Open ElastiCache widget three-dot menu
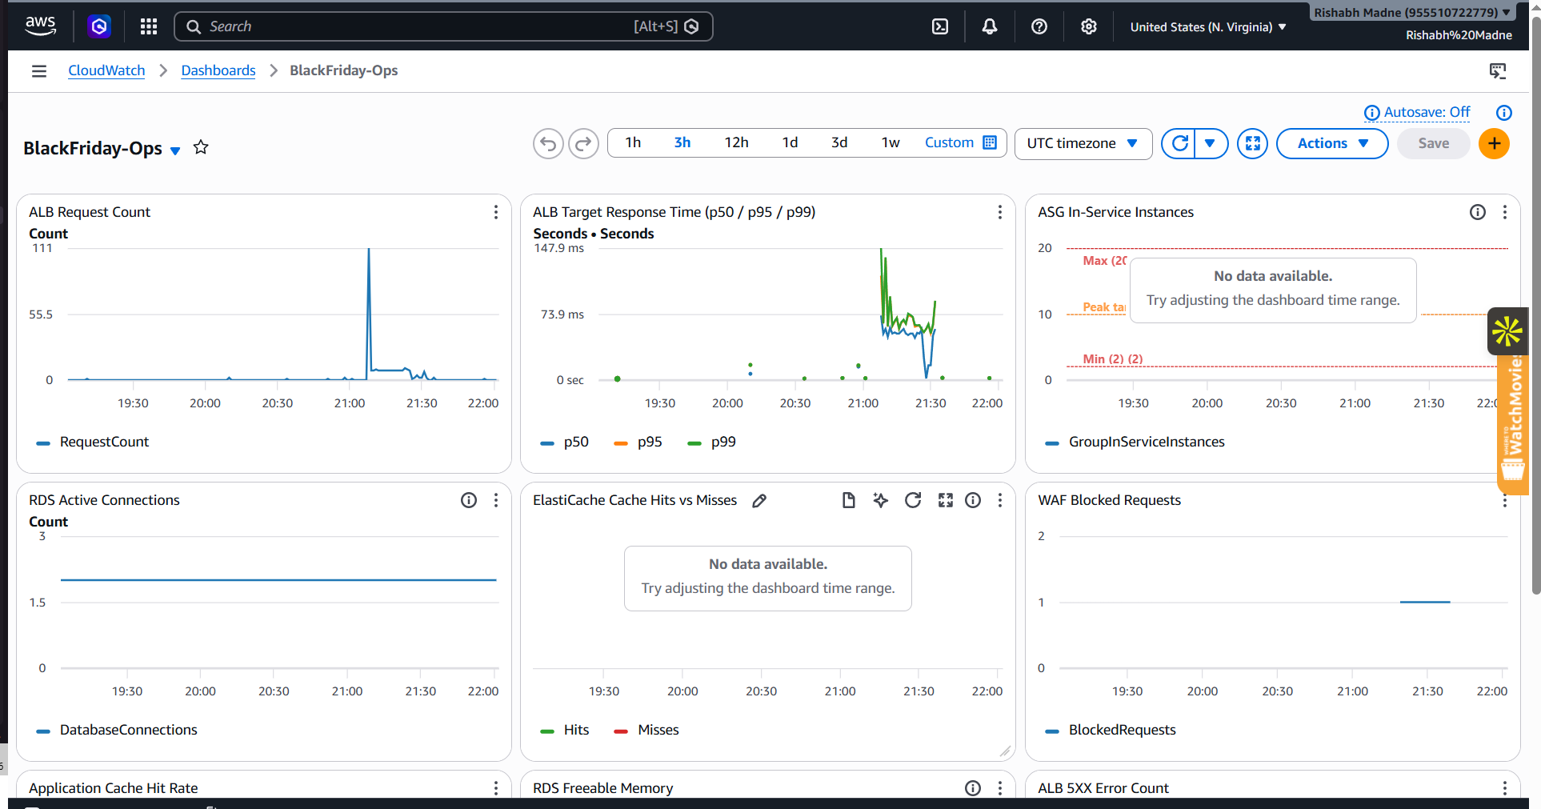The width and height of the screenshot is (1541, 809). point(1000,500)
